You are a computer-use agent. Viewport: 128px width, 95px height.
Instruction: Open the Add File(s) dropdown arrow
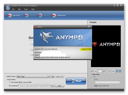[22, 15]
